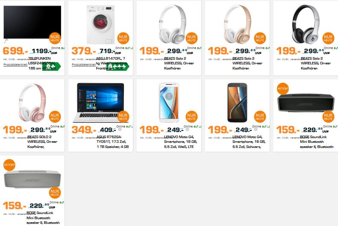Click the AKTION badge on silver Bose speaker

9,165
